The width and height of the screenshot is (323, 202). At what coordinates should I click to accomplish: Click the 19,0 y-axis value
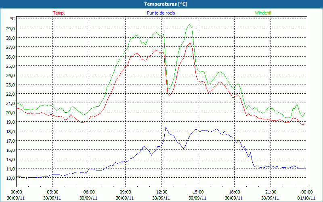10,122
